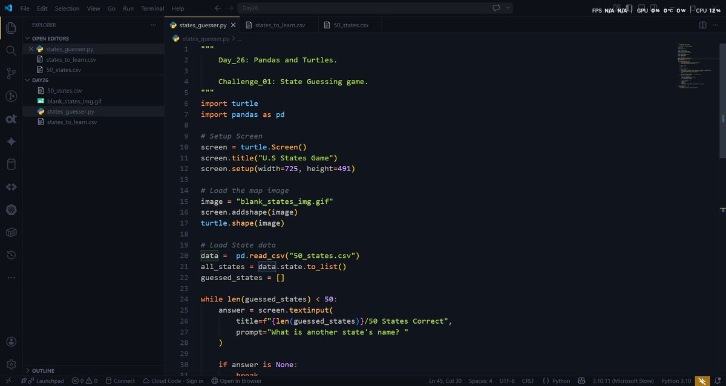726x386 pixels.
Task: Go forward with the navigation arrow
Action: point(230,8)
